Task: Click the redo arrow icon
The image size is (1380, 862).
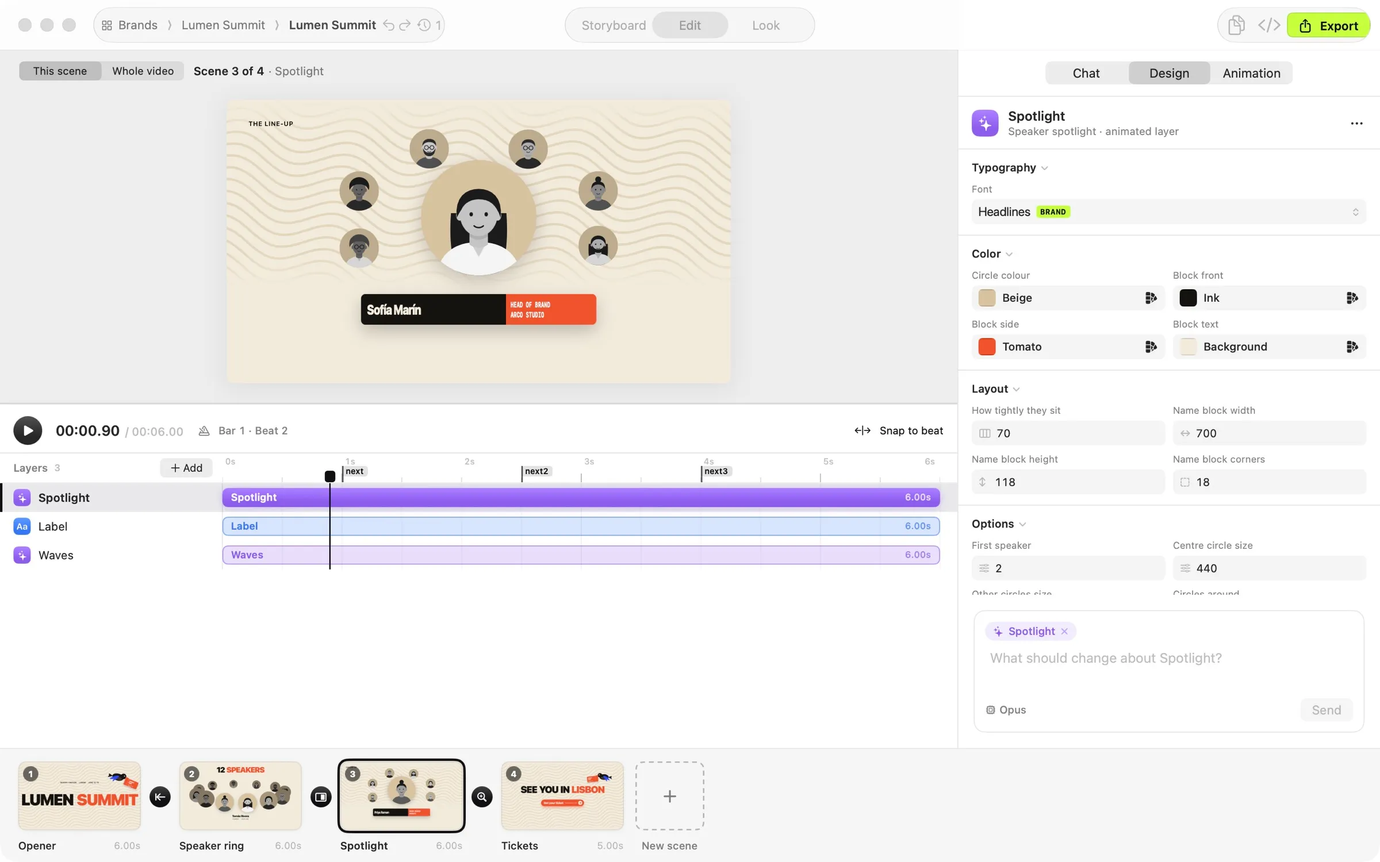Action: (x=405, y=25)
